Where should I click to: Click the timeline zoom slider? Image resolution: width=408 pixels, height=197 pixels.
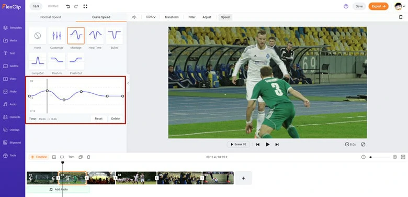coord(379,157)
